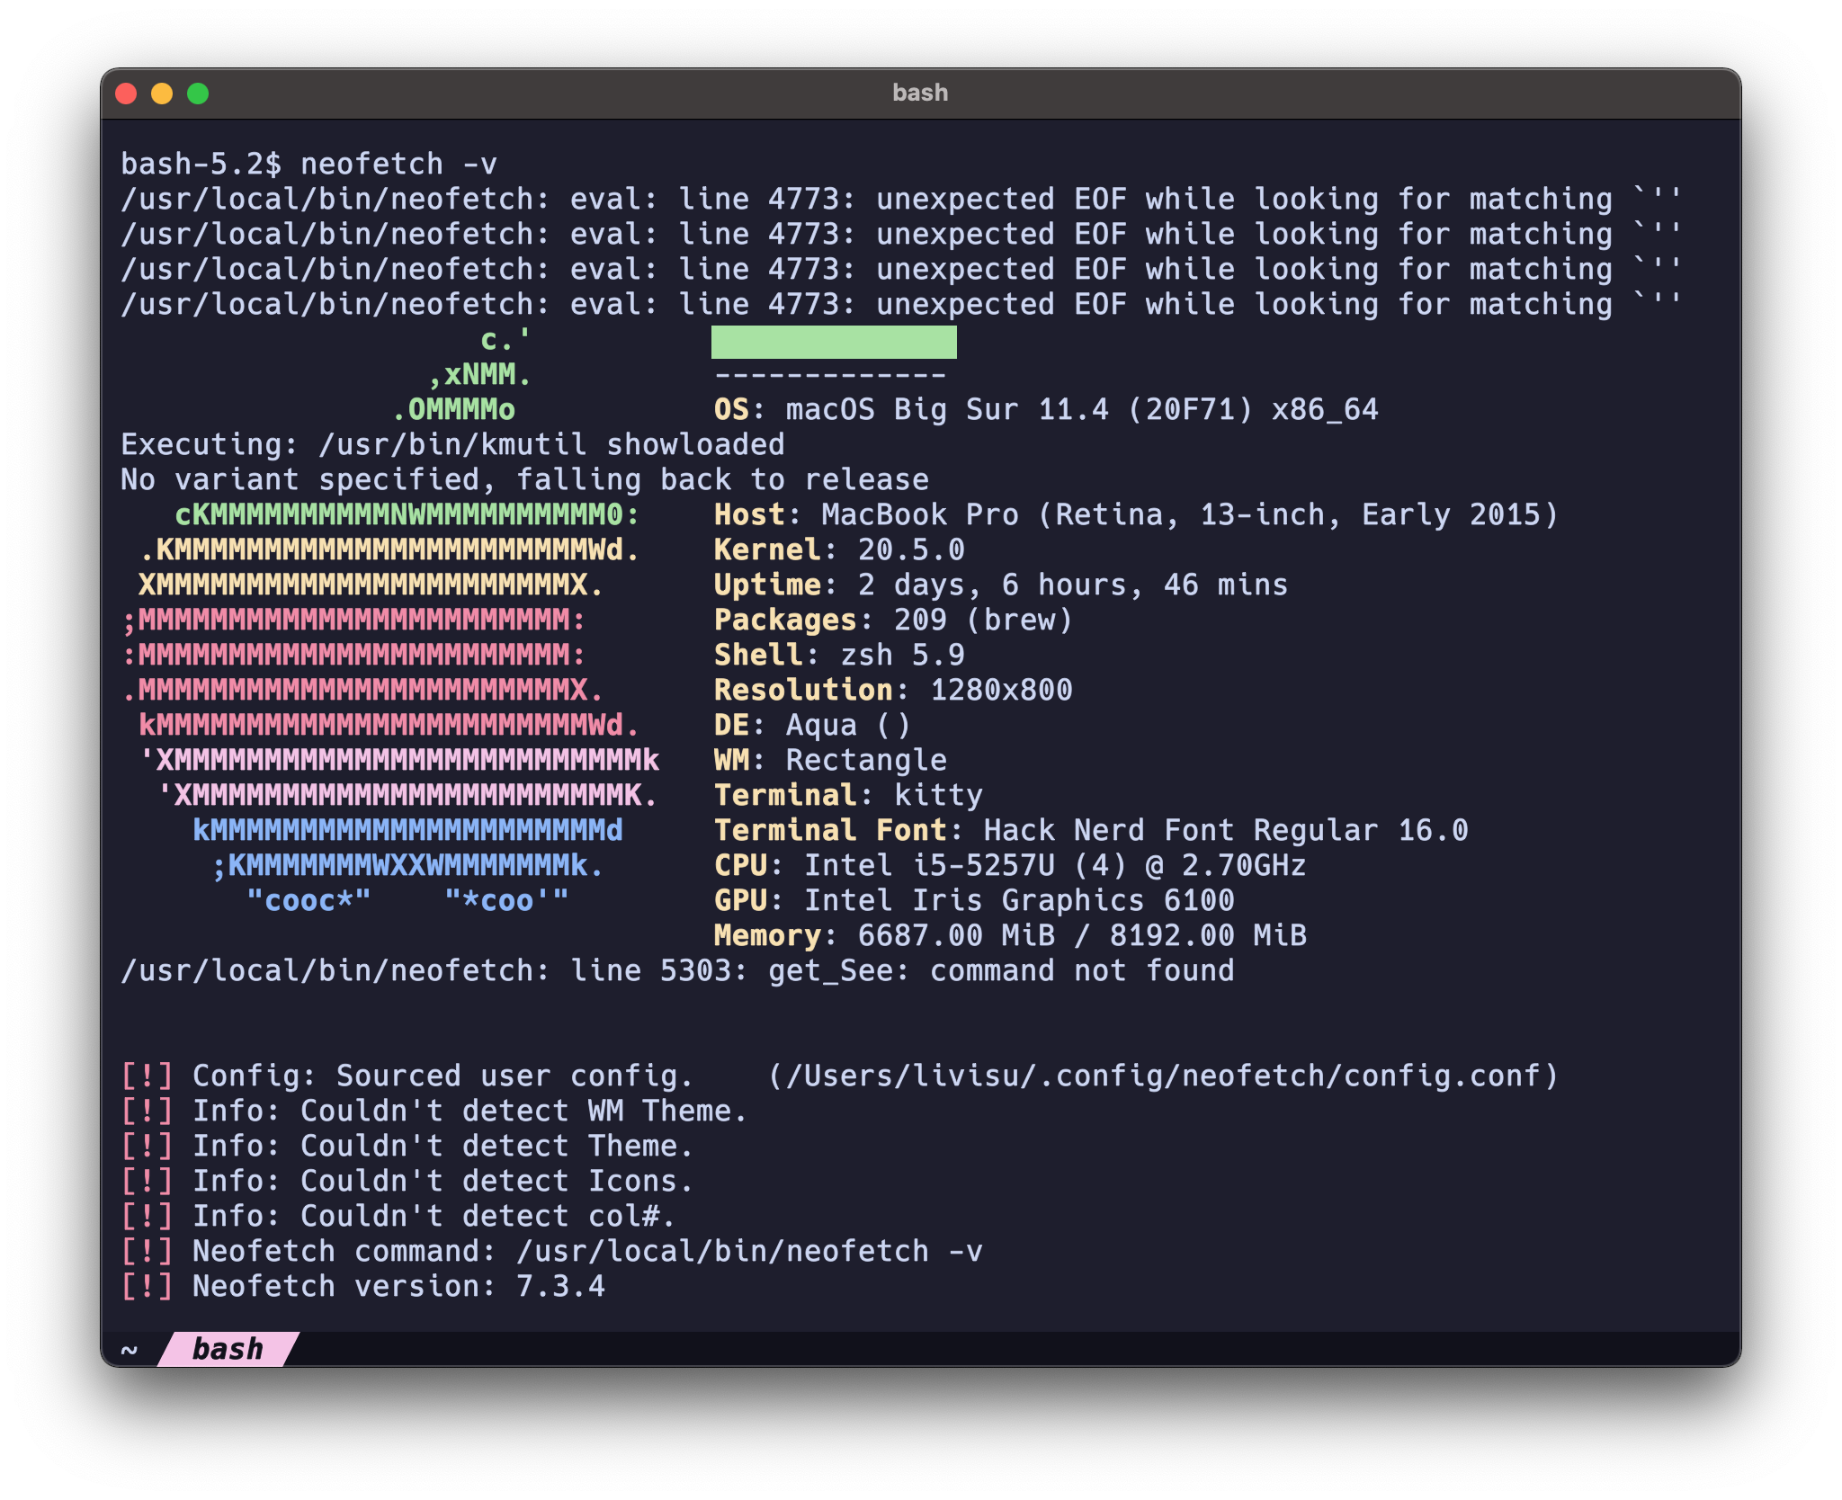Click the Resolution: 1280x800 entry
The height and width of the screenshot is (1500, 1842).
[x=890, y=689]
